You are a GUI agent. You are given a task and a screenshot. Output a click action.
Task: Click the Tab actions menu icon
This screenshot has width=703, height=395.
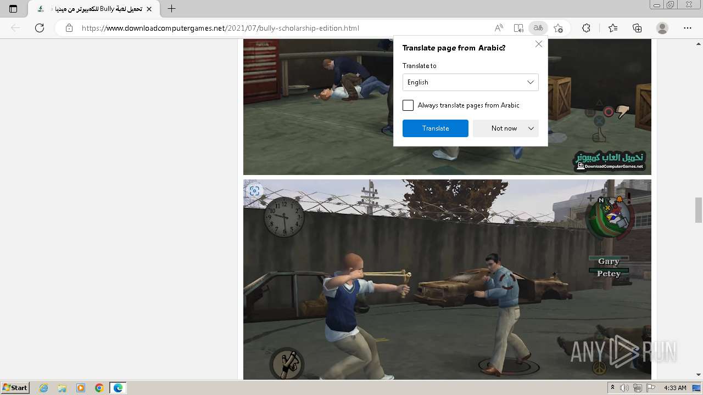[x=13, y=9]
